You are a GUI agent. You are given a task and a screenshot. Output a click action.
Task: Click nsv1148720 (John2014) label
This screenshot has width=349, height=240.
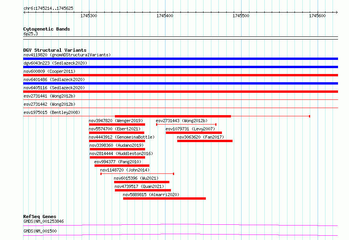pyautogui.click(x=125, y=170)
